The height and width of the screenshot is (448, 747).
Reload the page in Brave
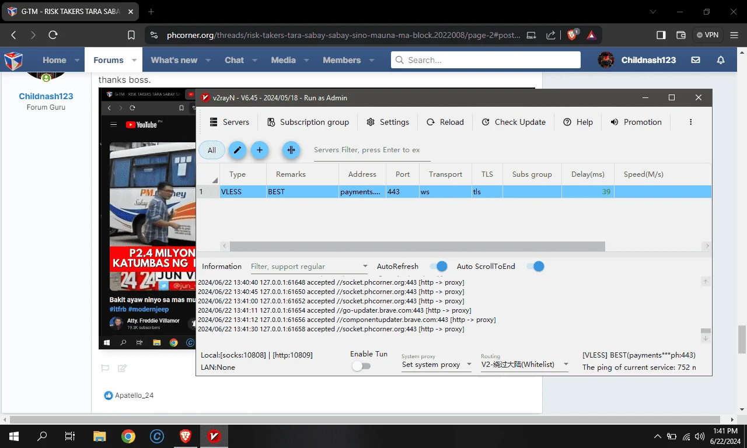coord(53,35)
